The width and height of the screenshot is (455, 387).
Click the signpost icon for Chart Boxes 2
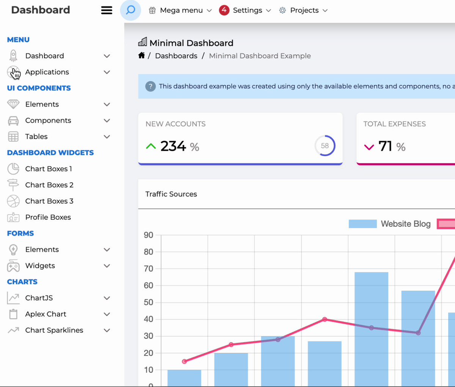pyautogui.click(x=13, y=185)
